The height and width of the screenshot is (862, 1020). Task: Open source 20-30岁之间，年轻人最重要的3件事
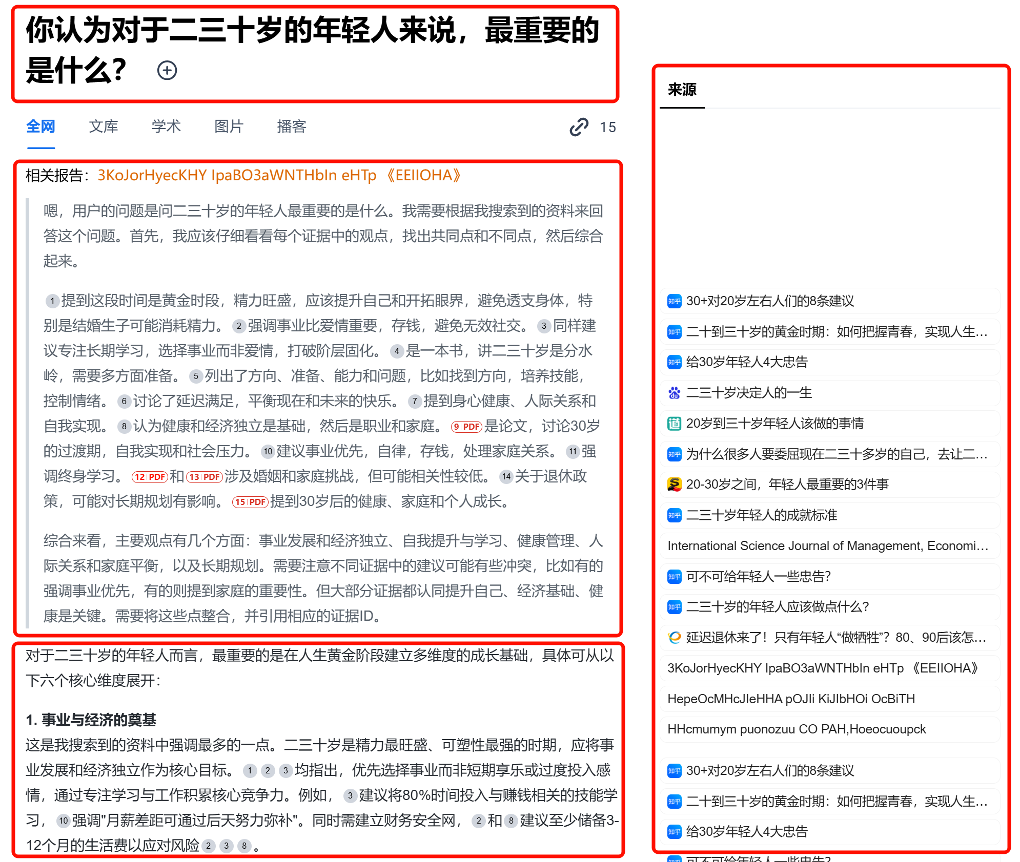pos(830,485)
